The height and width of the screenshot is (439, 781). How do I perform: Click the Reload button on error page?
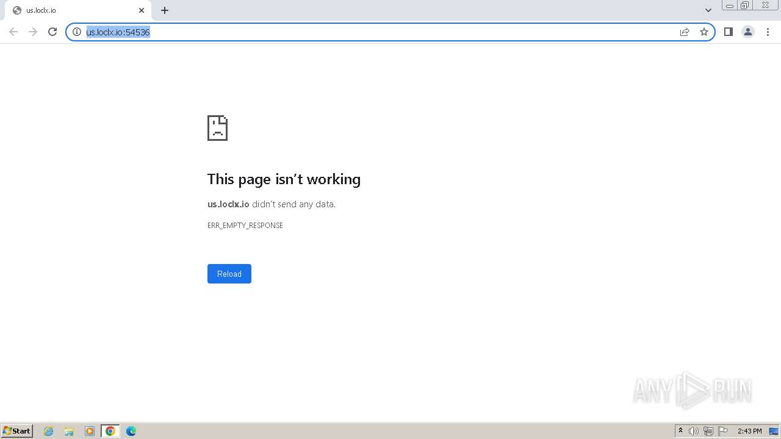tap(229, 274)
